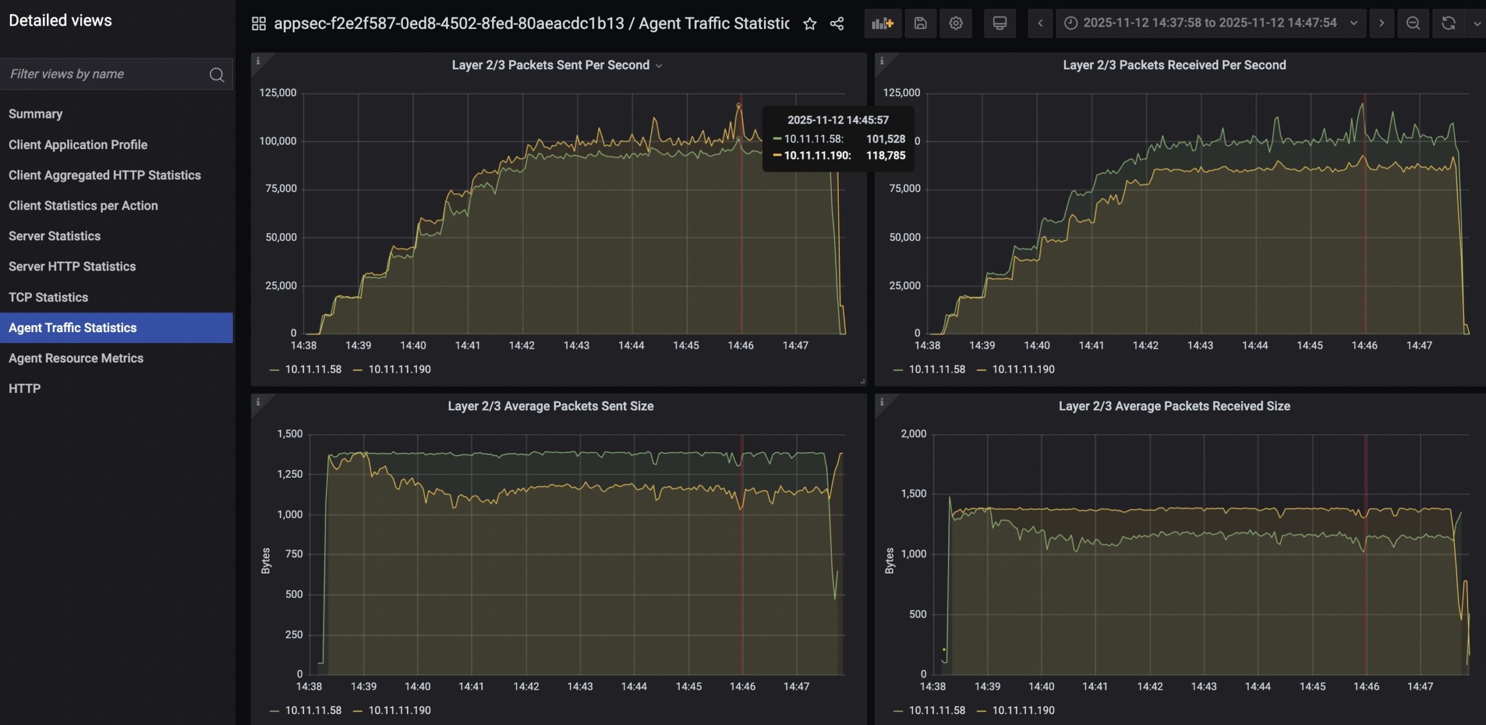Select Agent Resource Metrics view
The width and height of the screenshot is (1486, 725).
76,358
